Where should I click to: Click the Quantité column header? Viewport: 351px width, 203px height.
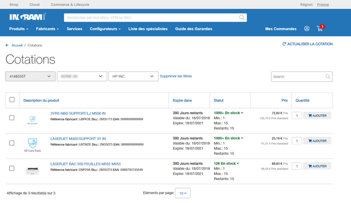[x=302, y=100]
